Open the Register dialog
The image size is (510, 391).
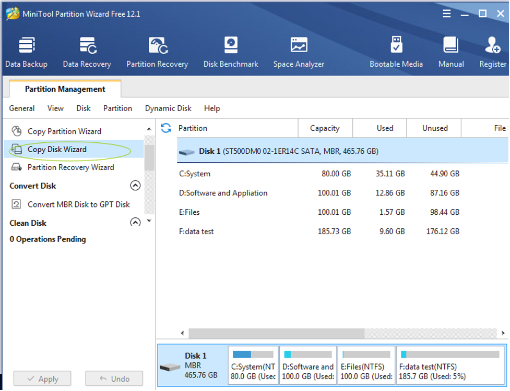[493, 52]
